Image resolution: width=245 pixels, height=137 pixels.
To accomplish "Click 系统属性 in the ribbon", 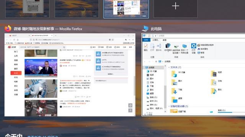I will tap(203, 49).
